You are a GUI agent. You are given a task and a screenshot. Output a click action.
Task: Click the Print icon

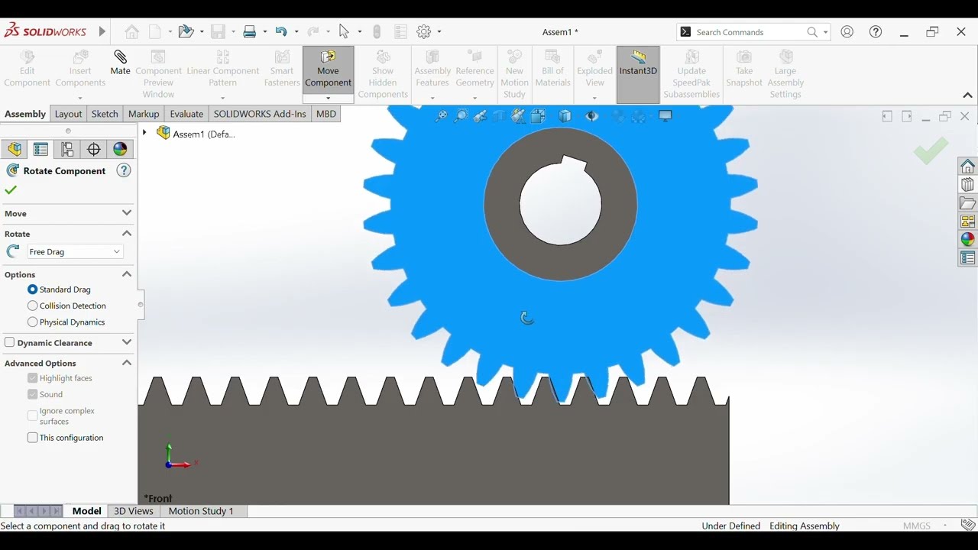[x=250, y=31]
